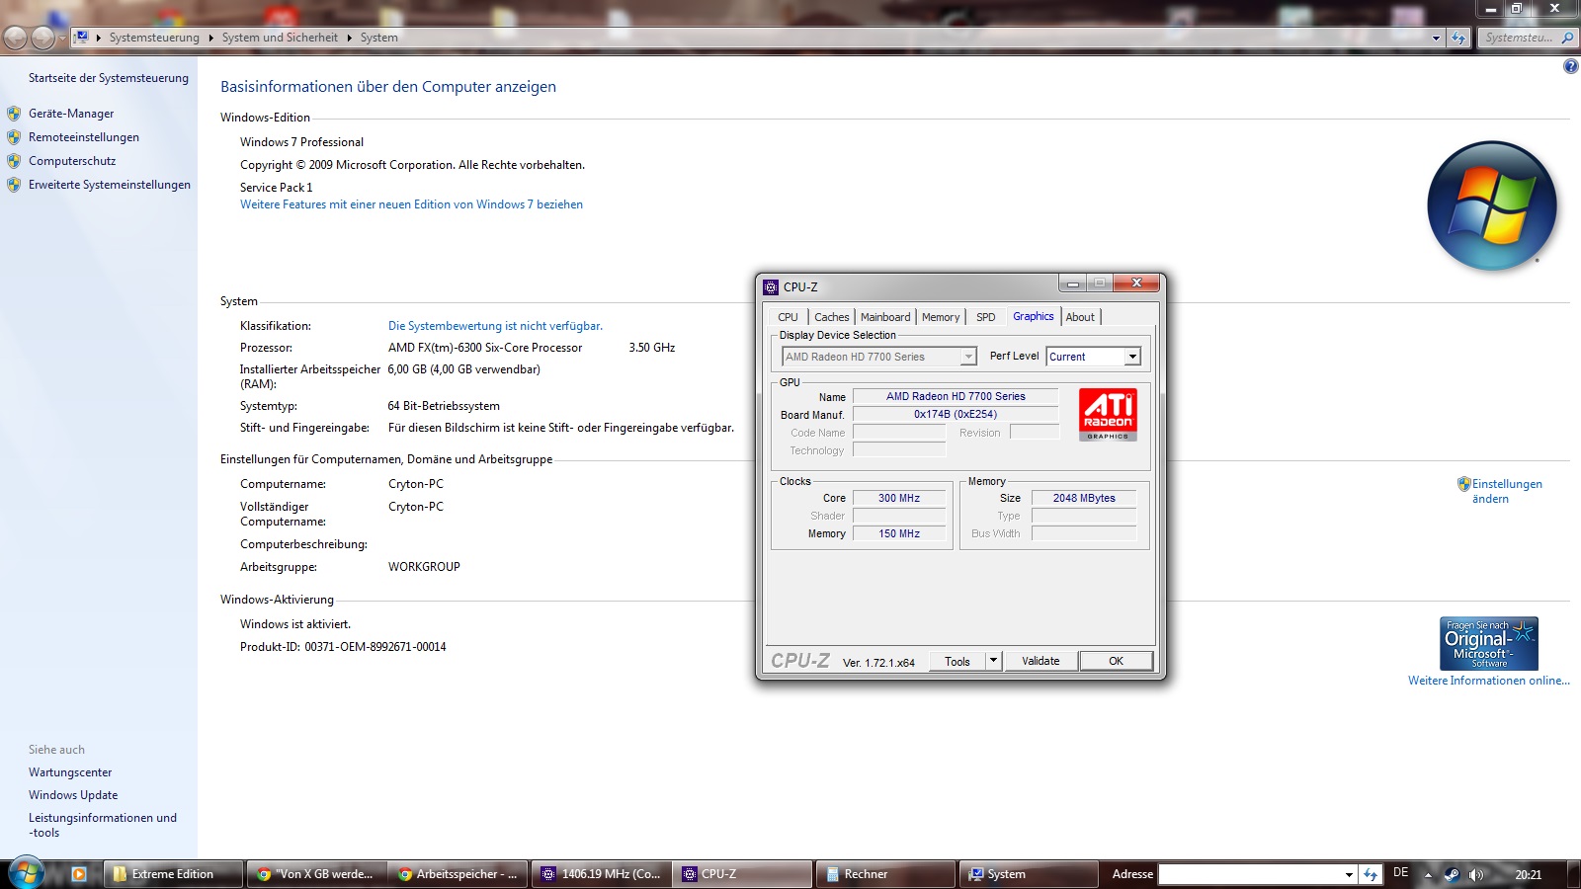Click the taskbar Adresse input field
Screen dimensions: 1581x889
(x=1250, y=874)
